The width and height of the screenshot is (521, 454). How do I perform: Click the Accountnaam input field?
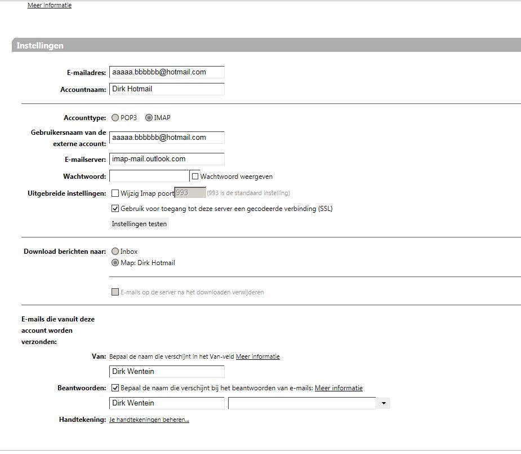[x=167, y=89]
